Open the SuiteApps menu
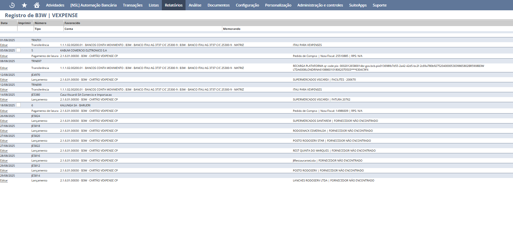This screenshot has height=225, width=513. pyautogui.click(x=358, y=5)
